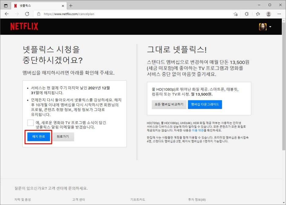Click the browser forward arrow
Viewport: 286px width, 205px height.
[x=17, y=14]
